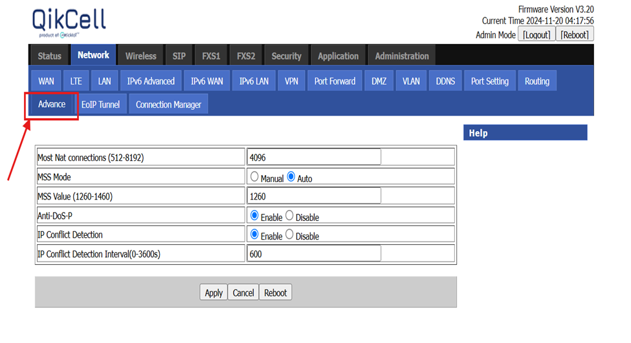
Task: Open the VPN settings submenu
Action: pyautogui.click(x=291, y=81)
